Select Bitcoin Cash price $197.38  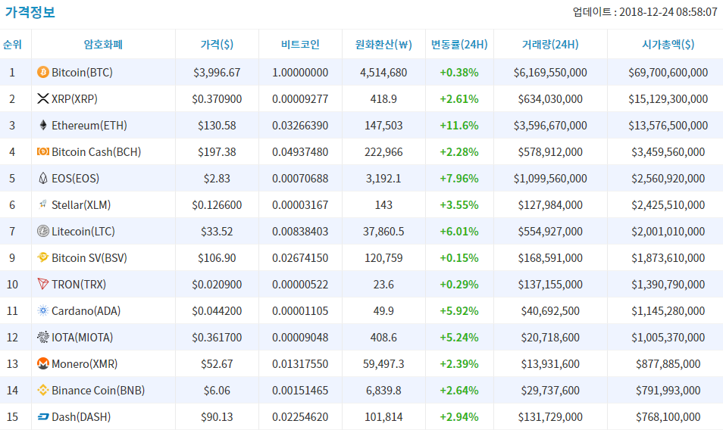(217, 151)
